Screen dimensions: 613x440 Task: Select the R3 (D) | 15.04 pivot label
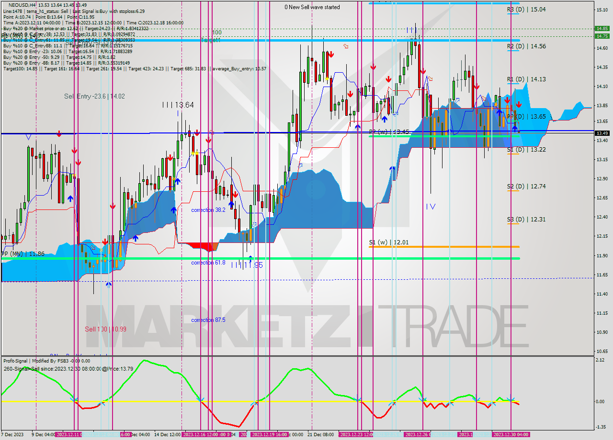coord(526,9)
